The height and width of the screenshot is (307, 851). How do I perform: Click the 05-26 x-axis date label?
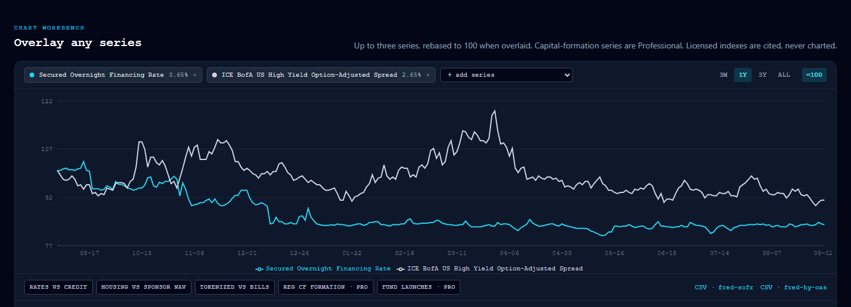pyautogui.click(x=615, y=253)
